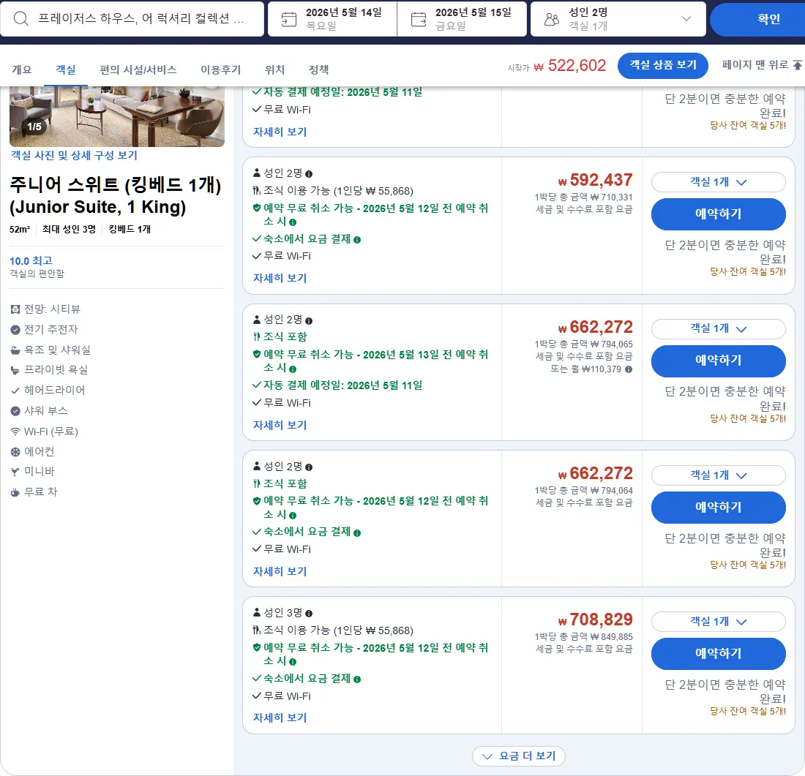Click 자세히 보기 in 5월 13일 cancellation row
The height and width of the screenshot is (776, 805).
pos(280,425)
